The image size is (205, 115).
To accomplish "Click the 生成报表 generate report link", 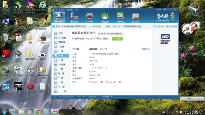I will [x=159, y=26].
